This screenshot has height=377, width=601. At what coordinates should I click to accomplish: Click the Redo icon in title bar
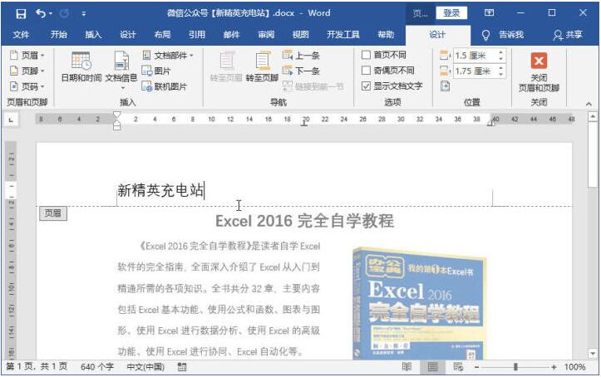coord(64,14)
